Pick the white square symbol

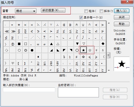(x=25, y=44)
